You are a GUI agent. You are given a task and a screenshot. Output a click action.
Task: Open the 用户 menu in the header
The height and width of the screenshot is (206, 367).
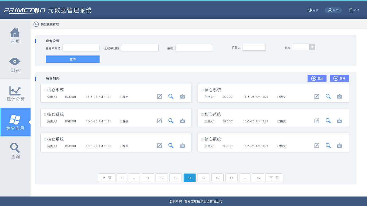tap(333, 10)
